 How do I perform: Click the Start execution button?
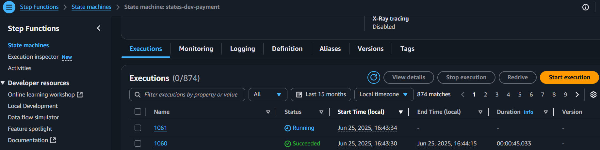point(569,78)
